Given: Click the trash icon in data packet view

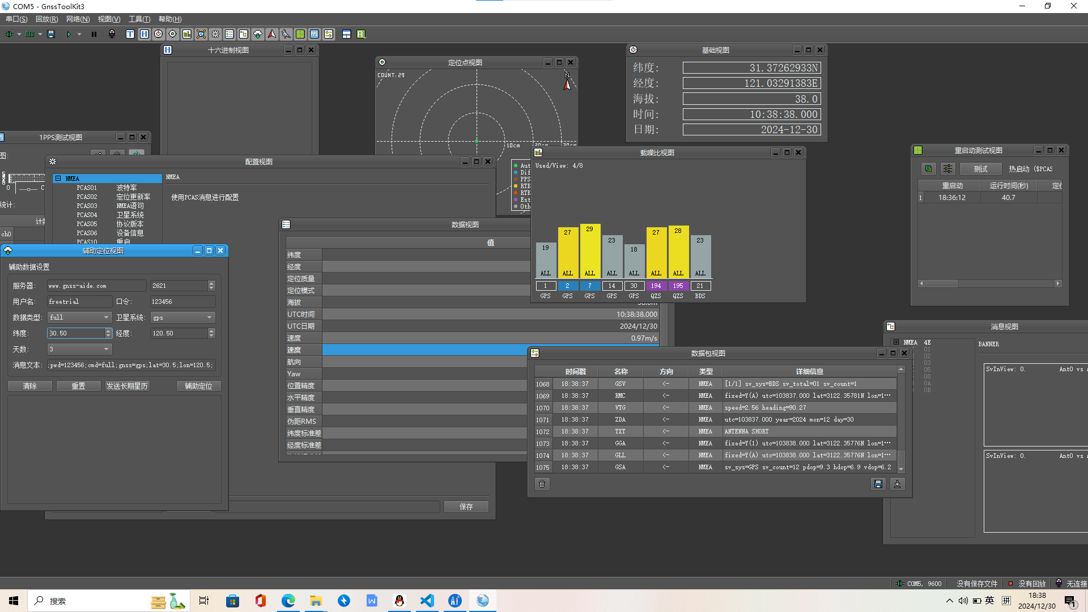Looking at the screenshot, I should click(542, 484).
